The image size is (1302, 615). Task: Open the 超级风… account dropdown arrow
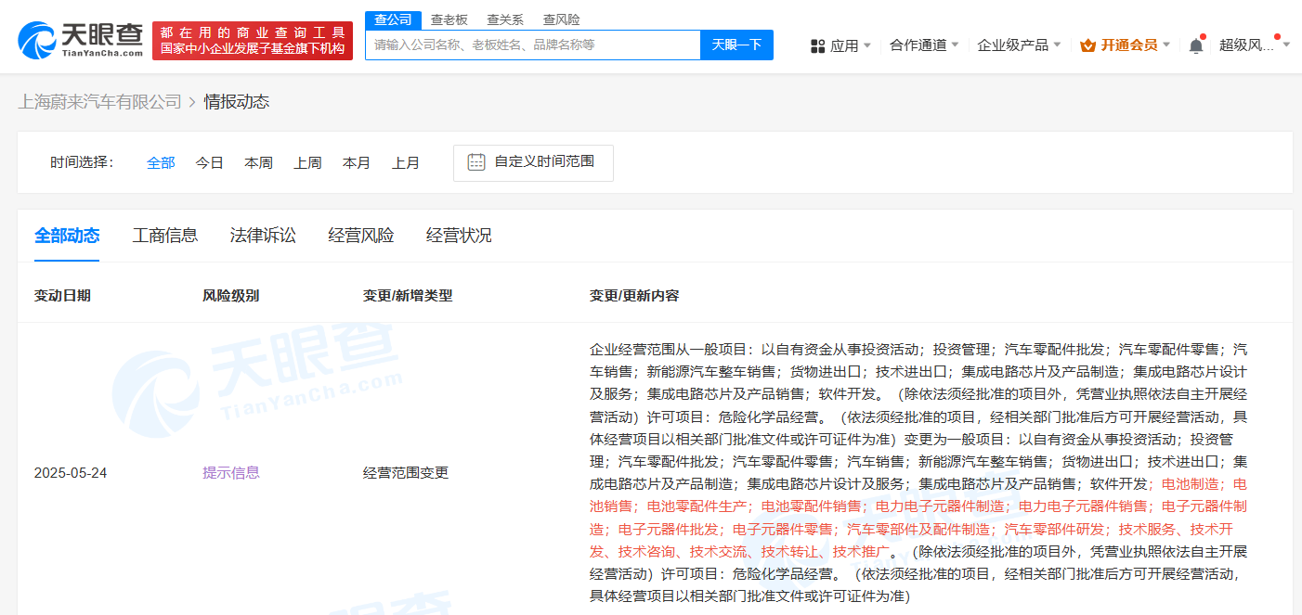click(1286, 45)
